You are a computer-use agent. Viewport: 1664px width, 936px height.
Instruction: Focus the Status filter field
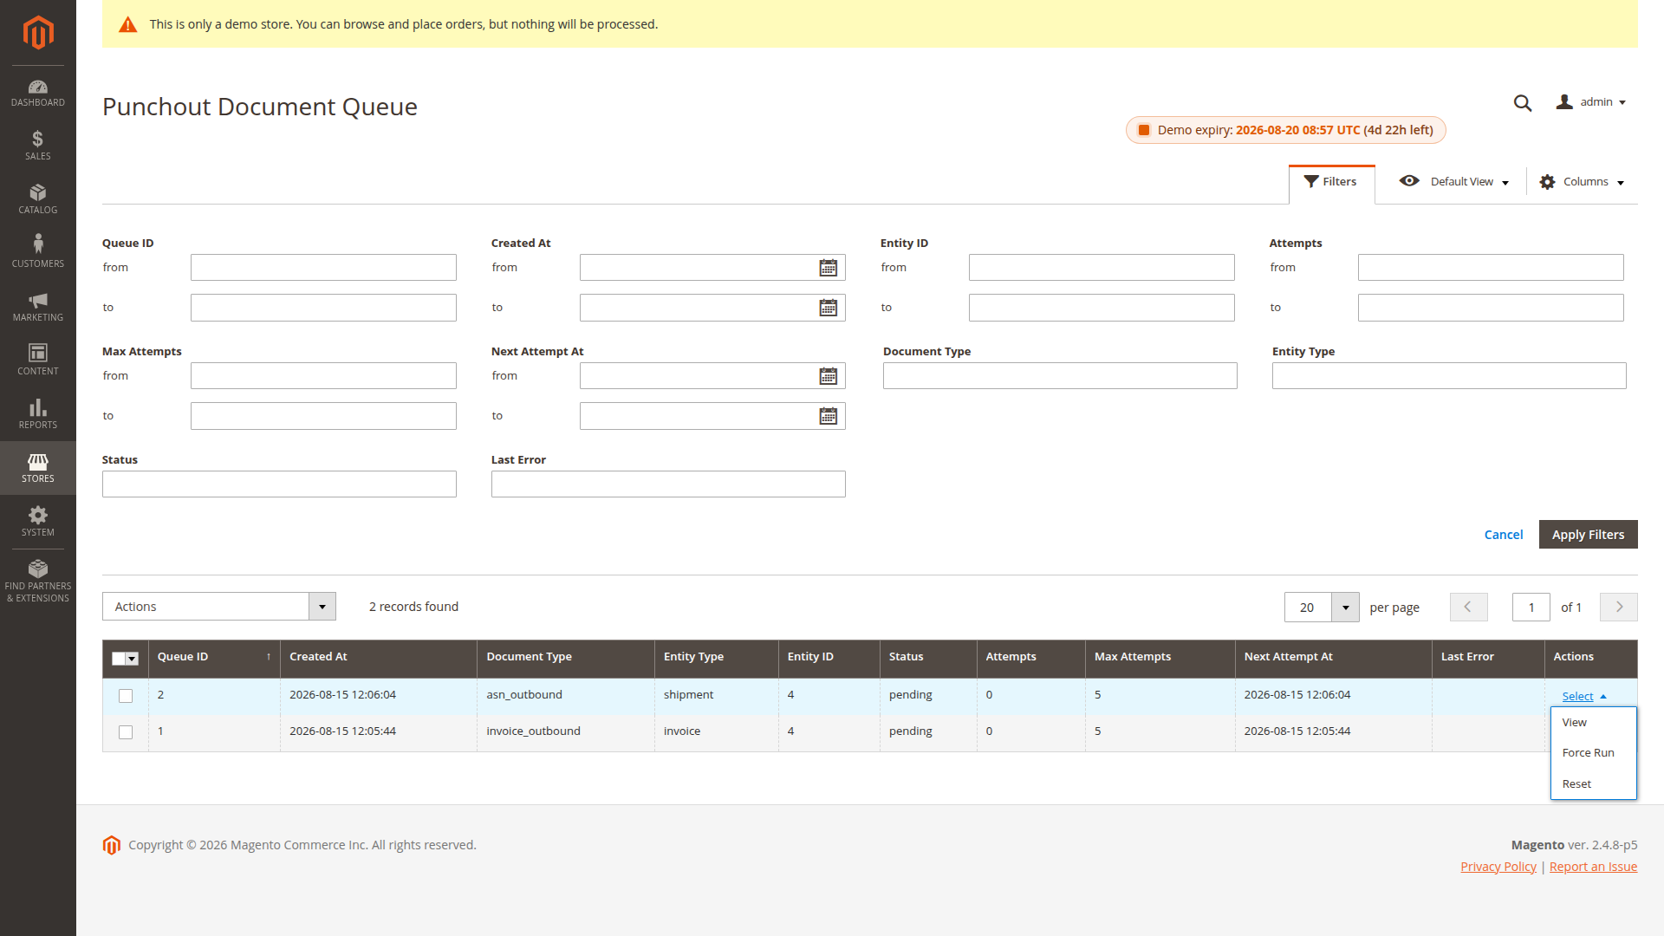279,484
